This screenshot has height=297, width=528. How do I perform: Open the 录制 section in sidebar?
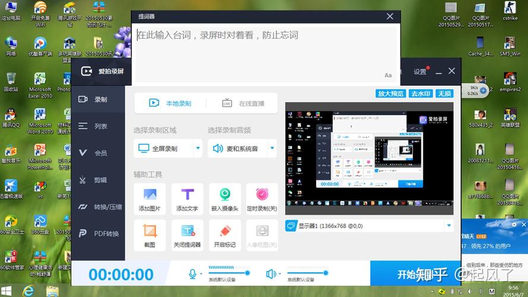(x=97, y=99)
